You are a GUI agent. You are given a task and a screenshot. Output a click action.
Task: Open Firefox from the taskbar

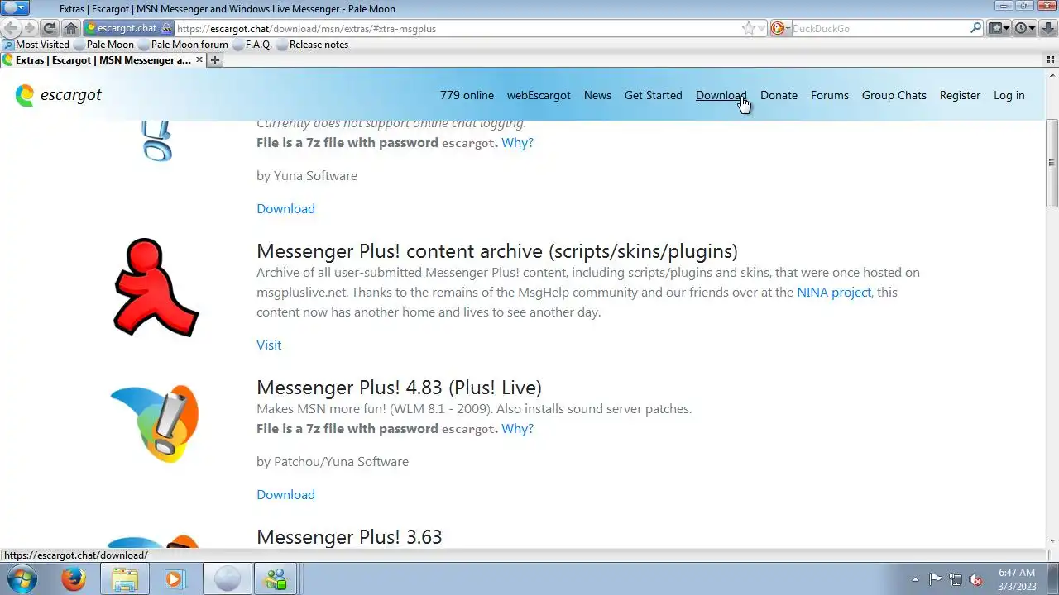click(74, 579)
